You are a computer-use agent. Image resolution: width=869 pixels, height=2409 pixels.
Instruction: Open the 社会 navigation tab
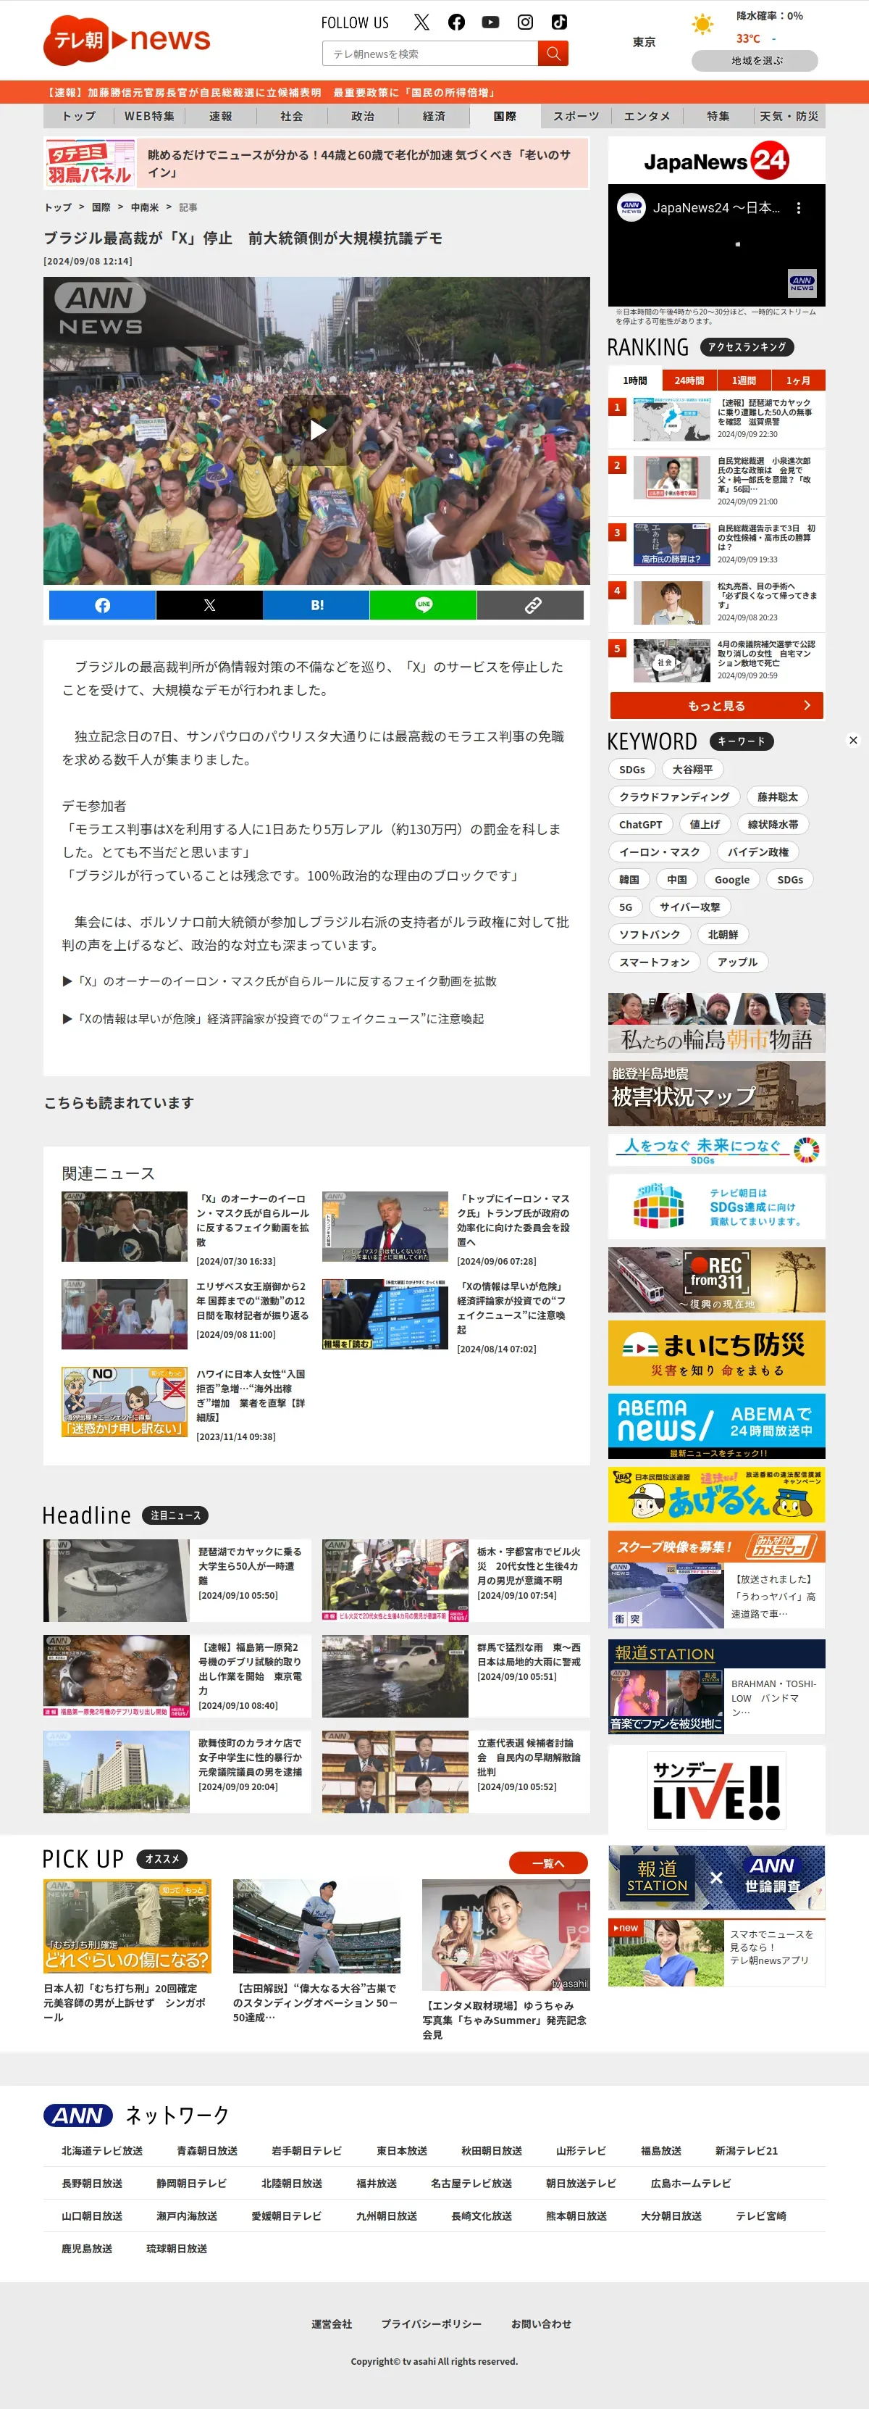pyautogui.click(x=292, y=116)
